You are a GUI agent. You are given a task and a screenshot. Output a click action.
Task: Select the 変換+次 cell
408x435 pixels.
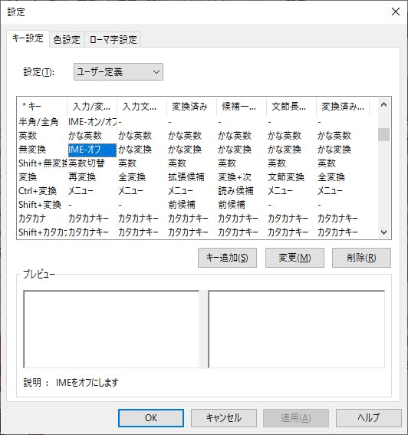tap(235, 177)
